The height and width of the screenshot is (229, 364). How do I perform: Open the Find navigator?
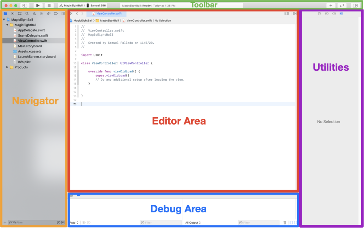tap(27, 13)
